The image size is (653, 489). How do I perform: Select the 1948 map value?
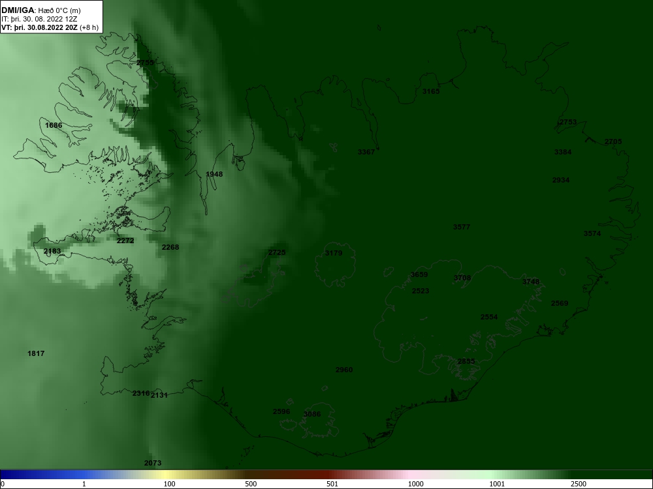point(214,174)
